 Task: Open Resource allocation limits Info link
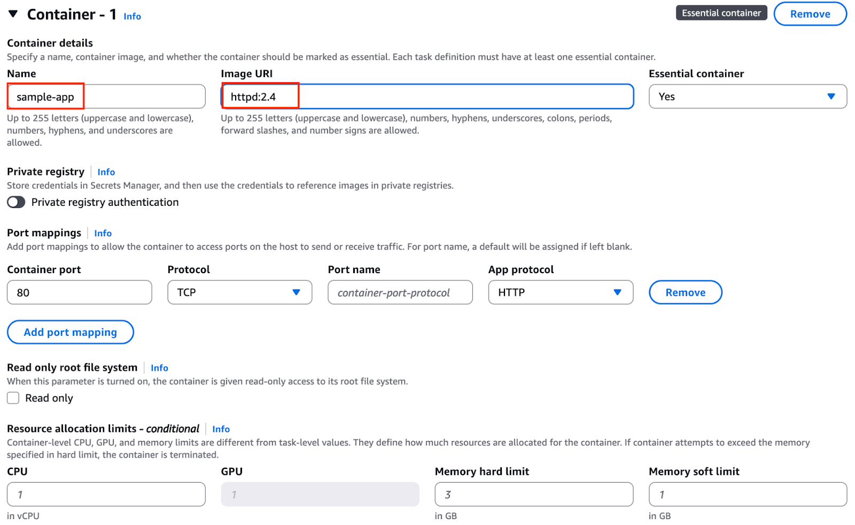tap(221, 429)
